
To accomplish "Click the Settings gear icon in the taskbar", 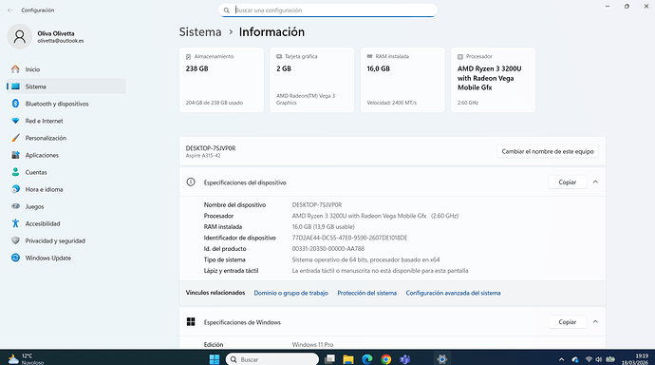I will pos(442,359).
